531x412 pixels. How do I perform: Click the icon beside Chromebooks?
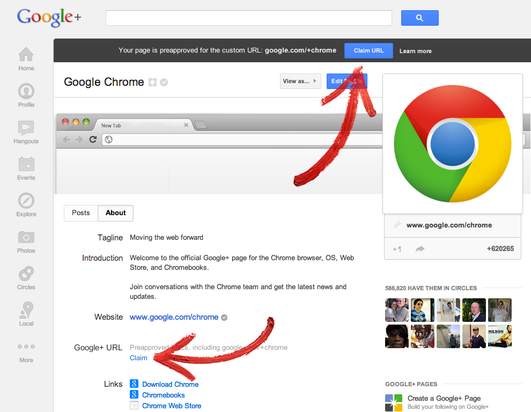(x=134, y=394)
